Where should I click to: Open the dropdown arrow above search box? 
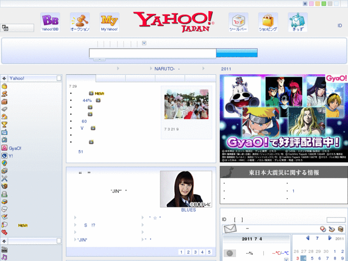(144, 44)
